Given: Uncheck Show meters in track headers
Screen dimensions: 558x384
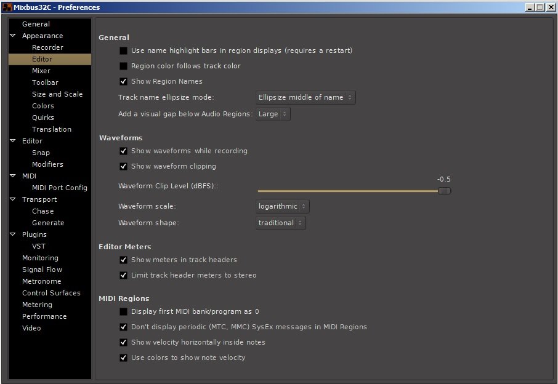Looking at the screenshot, I should pyautogui.click(x=123, y=260).
